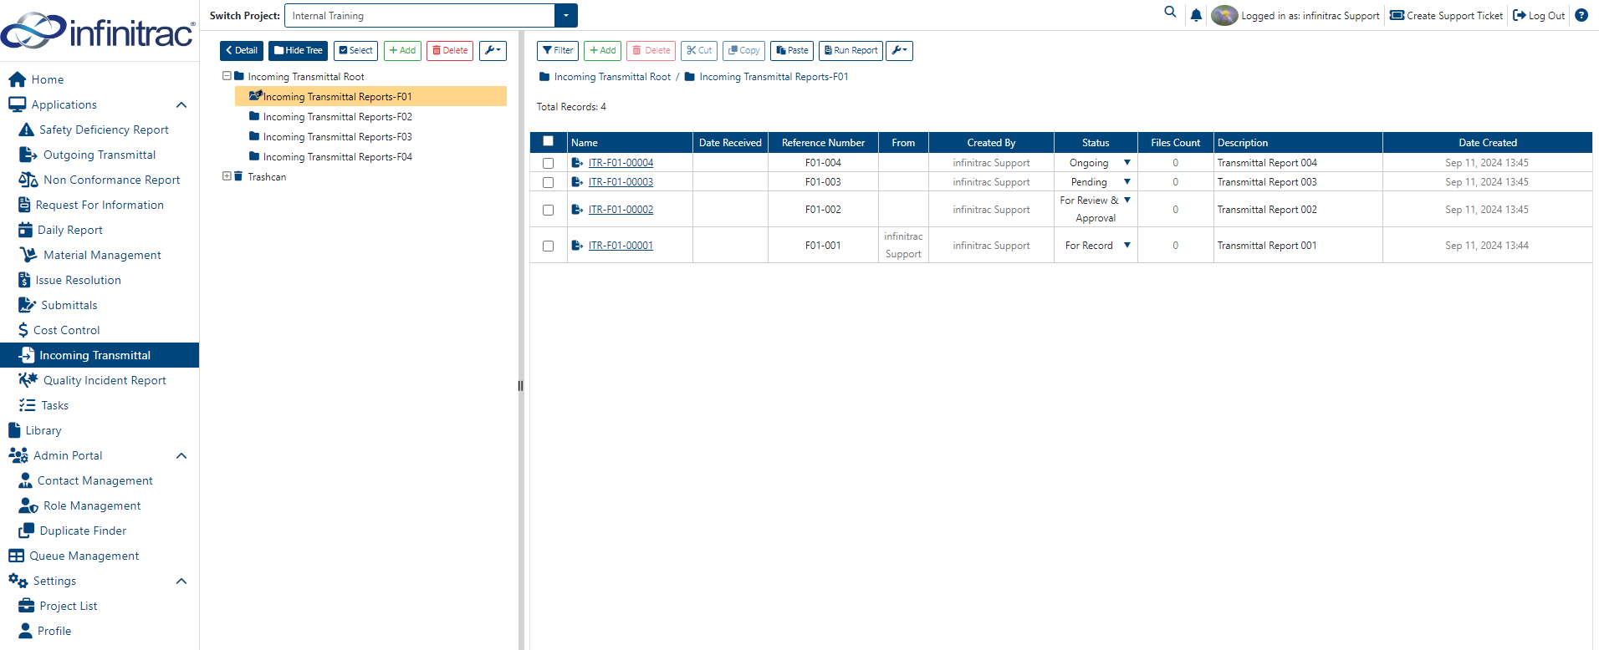Open Queue Management

84,556
